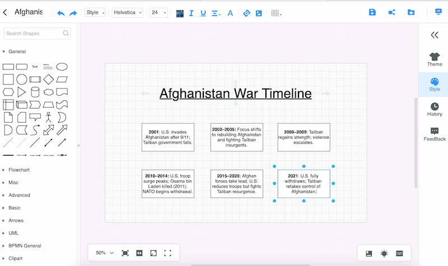Screen dimensions: 448x266
Task: Open the font size 24 dropdown
Action: (158, 12)
